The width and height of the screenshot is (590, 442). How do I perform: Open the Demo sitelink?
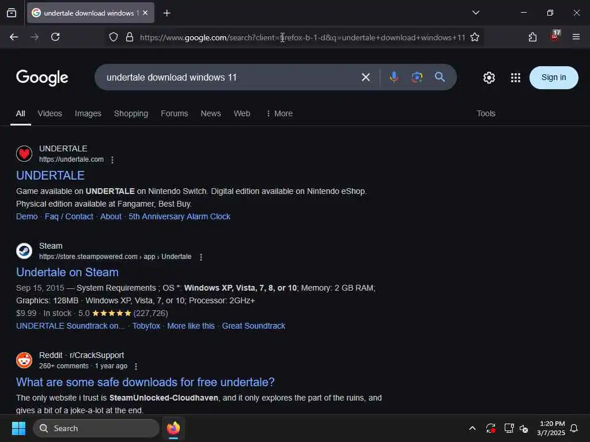tap(27, 216)
